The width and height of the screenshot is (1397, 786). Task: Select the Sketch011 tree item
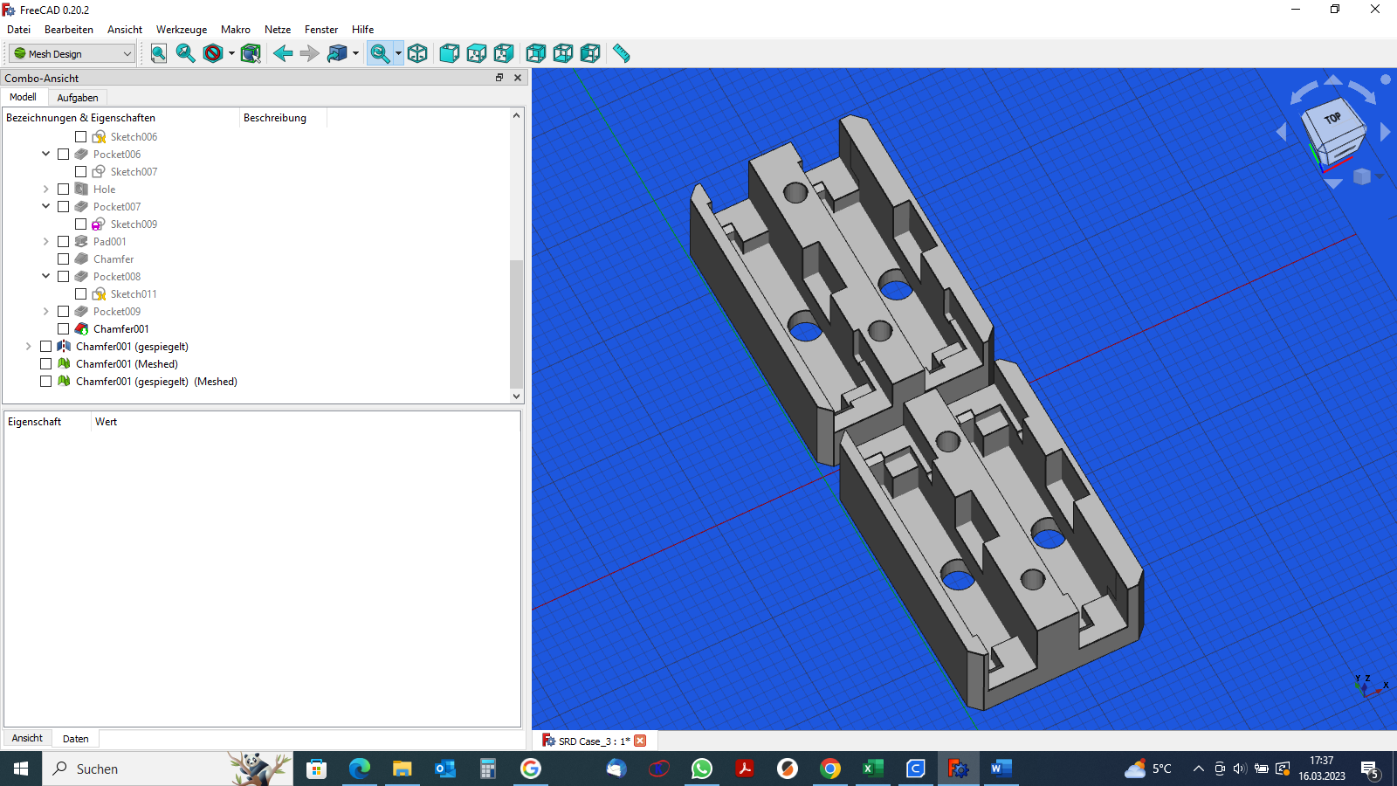[x=134, y=293]
